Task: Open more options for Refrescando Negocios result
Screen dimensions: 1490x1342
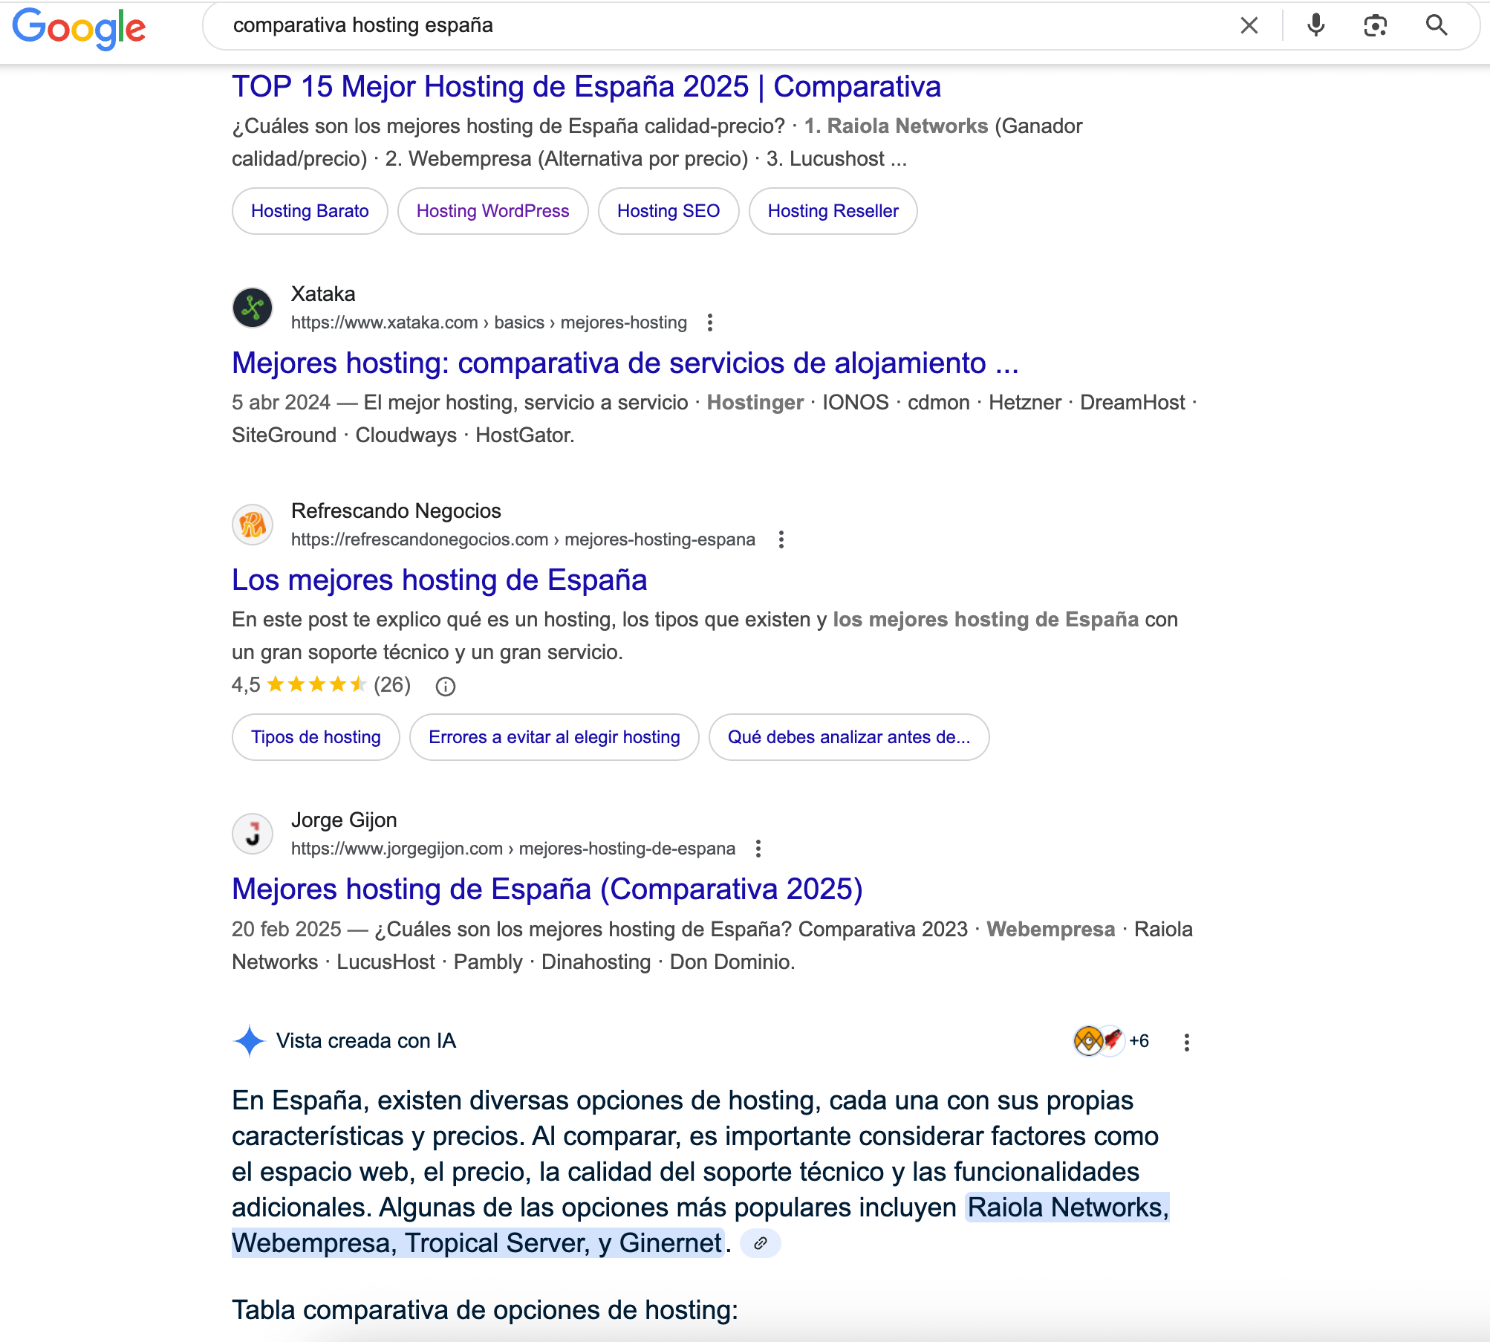Action: coord(781,539)
